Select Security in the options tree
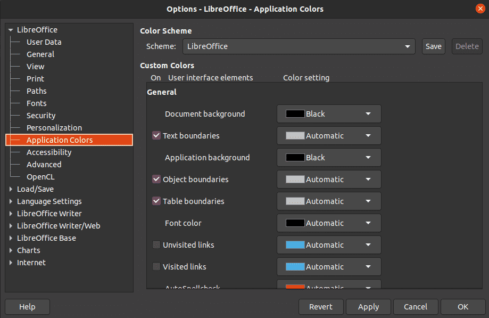The image size is (489, 318). point(41,116)
